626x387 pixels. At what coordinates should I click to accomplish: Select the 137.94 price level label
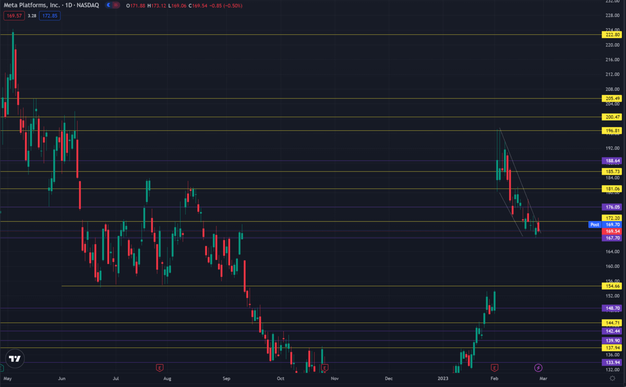click(x=611, y=348)
